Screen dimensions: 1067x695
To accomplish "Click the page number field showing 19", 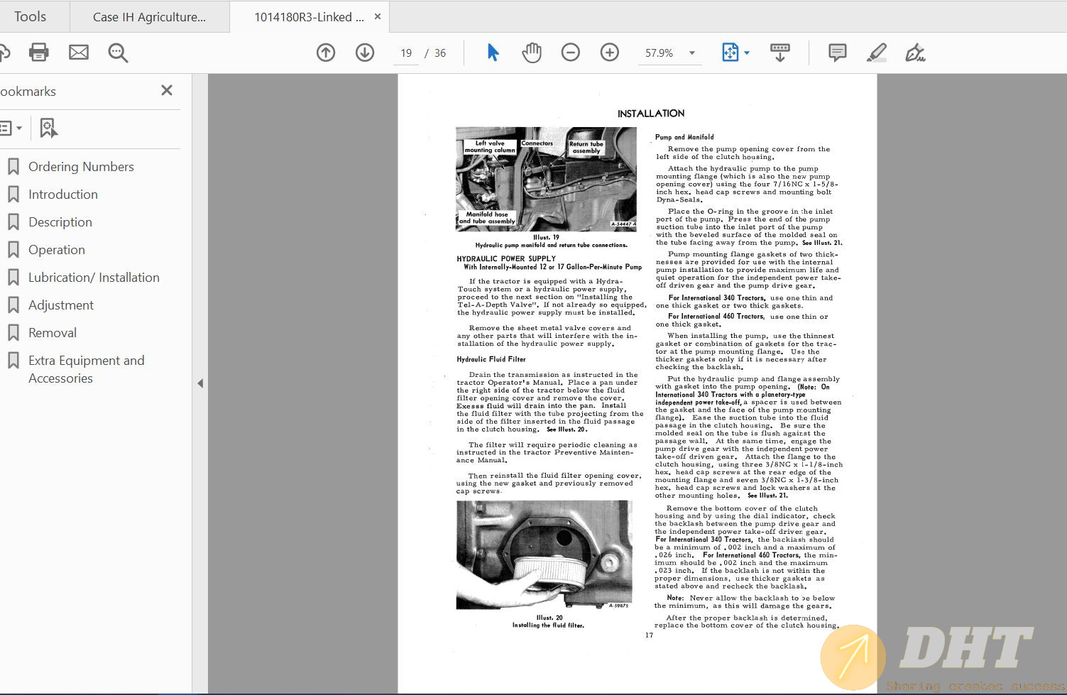I will (x=406, y=53).
